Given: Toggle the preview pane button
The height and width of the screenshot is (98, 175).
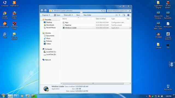Looking at the screenshot, I should click(124, 15).
